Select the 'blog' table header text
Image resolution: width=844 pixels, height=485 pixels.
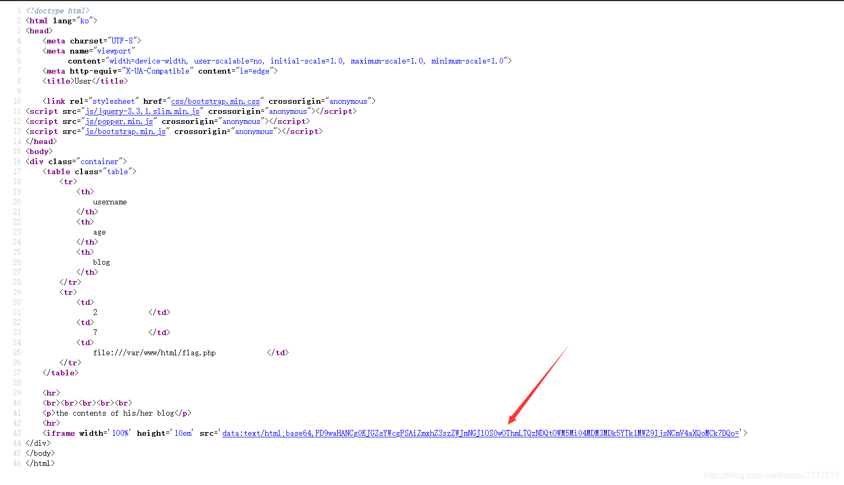(x=102, y=262)
